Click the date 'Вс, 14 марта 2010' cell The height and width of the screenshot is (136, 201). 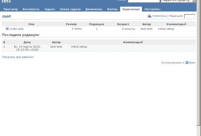27,48
